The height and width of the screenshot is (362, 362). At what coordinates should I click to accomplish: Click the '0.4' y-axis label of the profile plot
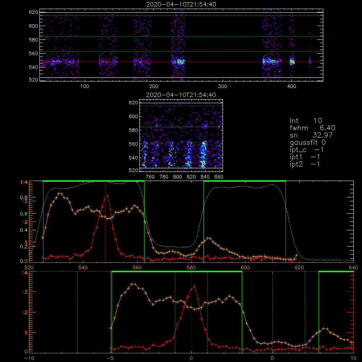click(24, 230)
